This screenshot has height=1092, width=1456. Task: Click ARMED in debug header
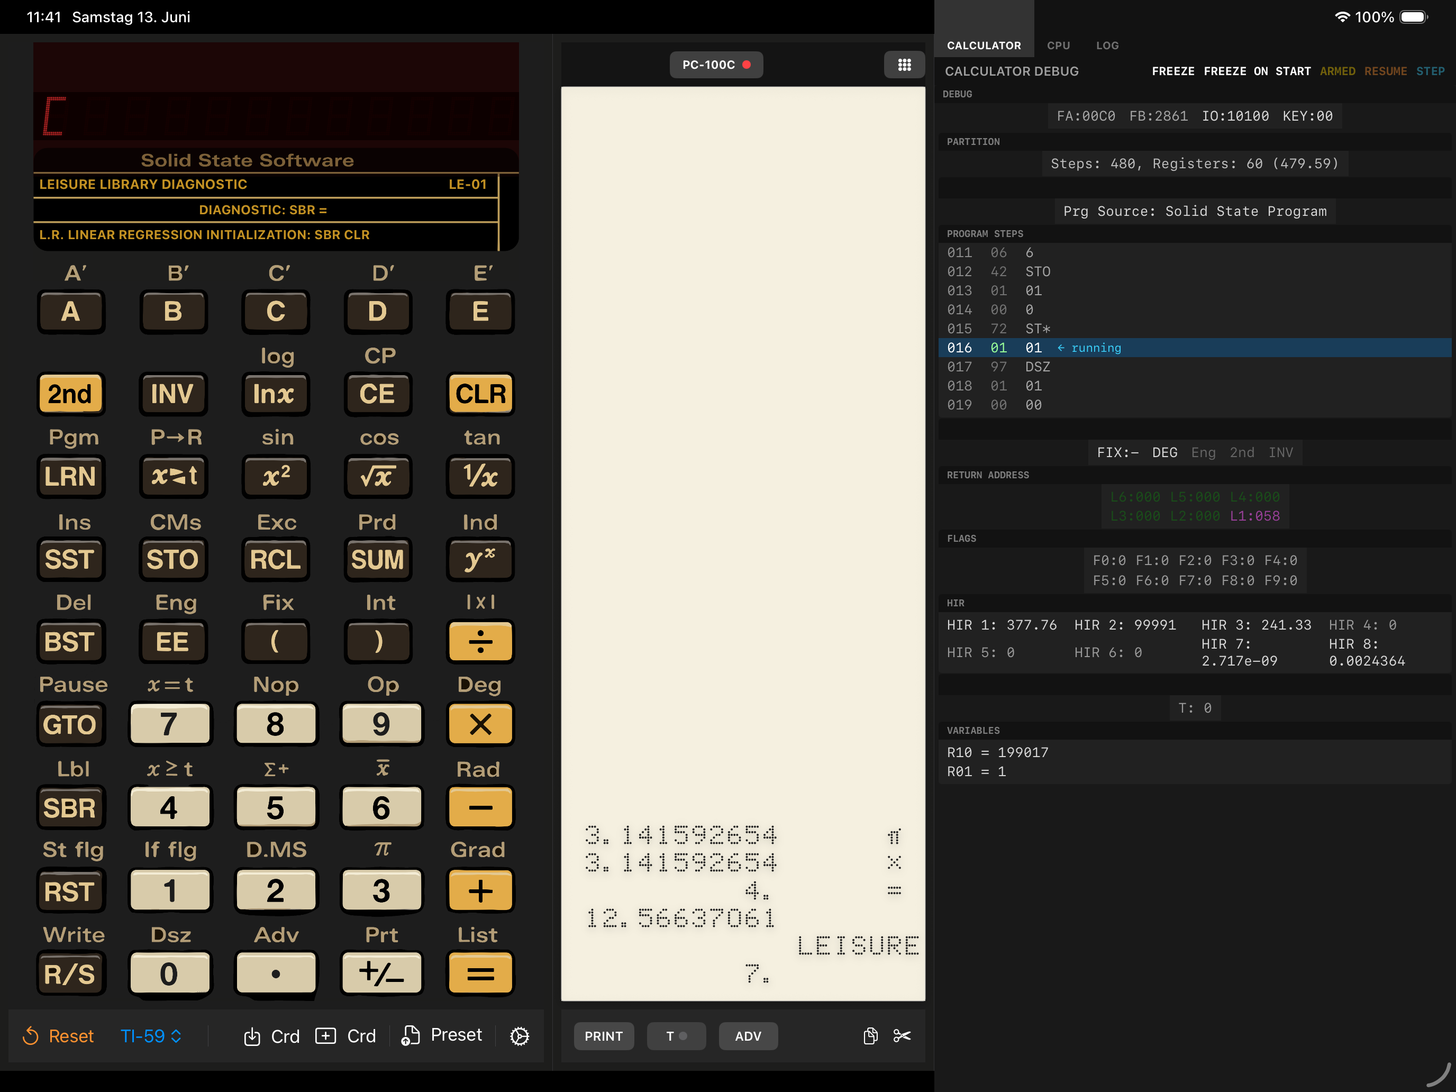click(x=1337, y=71)
